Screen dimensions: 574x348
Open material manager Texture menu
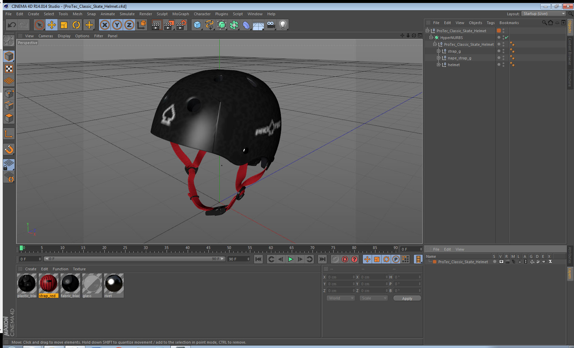tap(79, 269)
